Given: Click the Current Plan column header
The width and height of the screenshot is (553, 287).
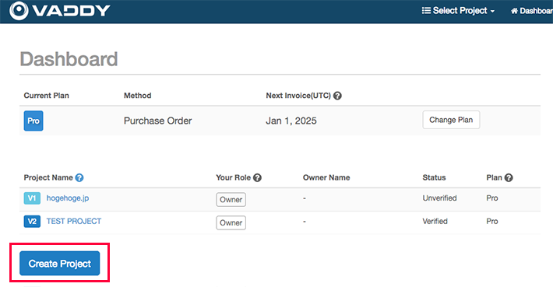Looking at the screenshot, I should click(x=46, y=96).
